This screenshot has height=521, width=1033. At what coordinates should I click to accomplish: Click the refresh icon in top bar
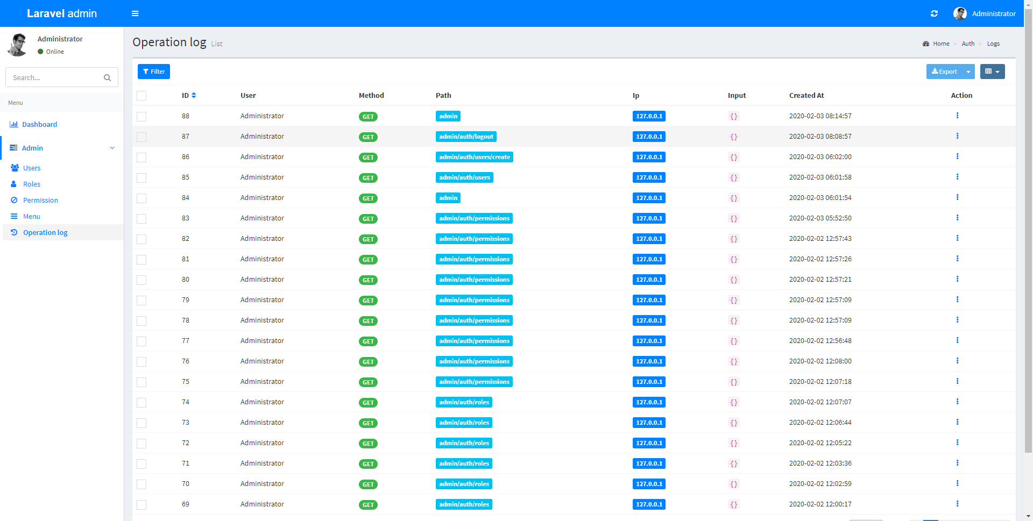(934, 13)
